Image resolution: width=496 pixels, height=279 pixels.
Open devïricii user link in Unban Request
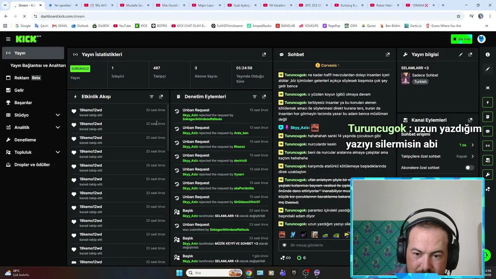[x=240, y=160]
